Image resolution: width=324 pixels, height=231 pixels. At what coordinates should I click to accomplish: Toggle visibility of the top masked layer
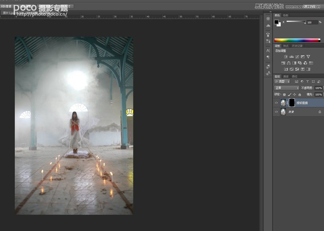276,102
